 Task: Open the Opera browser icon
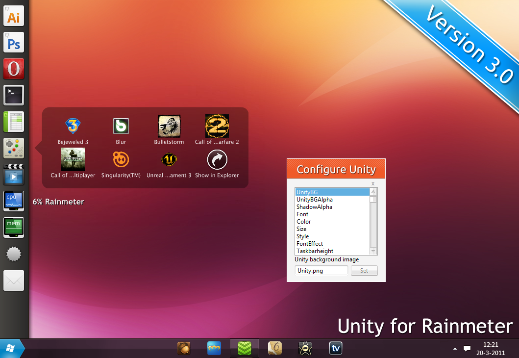click(x=13, y=69)
